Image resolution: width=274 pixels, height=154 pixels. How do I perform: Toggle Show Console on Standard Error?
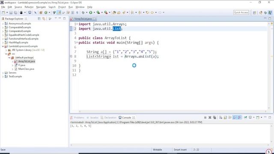pyautogui.click(x=239, y=118)
